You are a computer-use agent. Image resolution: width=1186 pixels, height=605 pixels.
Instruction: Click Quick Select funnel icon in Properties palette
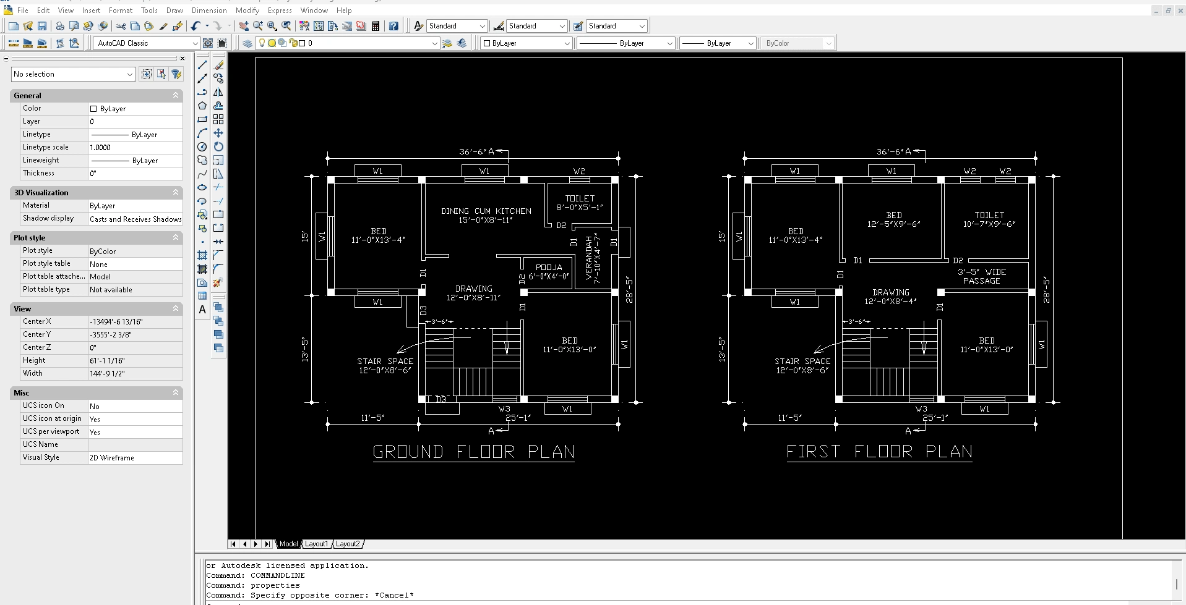(x=176, y=74)
